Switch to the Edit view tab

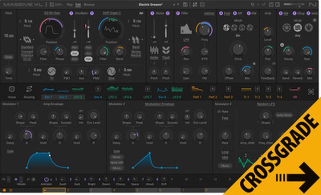coord(78,5)
